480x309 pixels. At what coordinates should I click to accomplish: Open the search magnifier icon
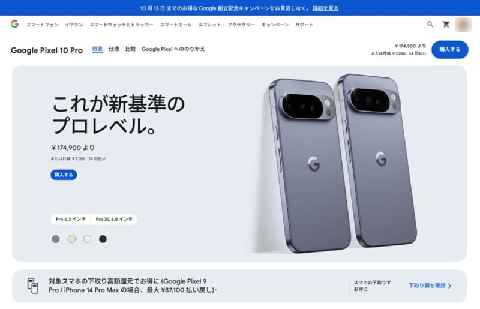[x=430, y=24]
